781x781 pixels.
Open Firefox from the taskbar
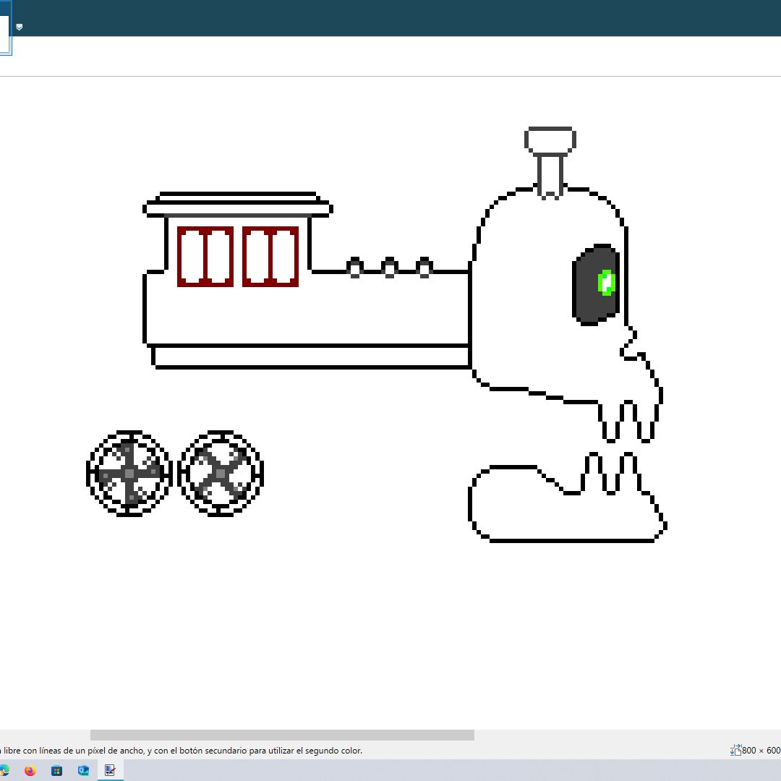[x=29, y=770]
